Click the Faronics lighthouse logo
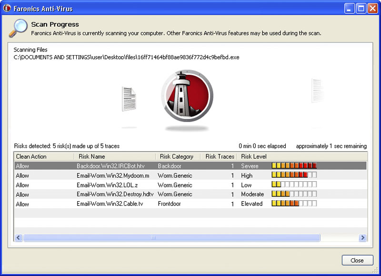 (x=187, y=95)
